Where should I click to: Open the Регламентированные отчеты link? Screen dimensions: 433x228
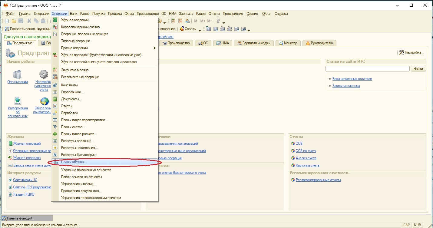(x=318, y=180)
